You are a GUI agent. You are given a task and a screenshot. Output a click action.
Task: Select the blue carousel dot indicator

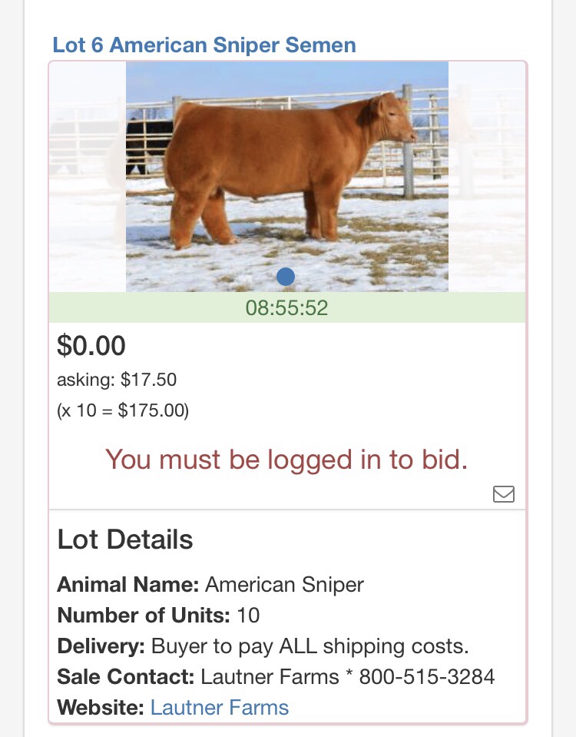286,277
